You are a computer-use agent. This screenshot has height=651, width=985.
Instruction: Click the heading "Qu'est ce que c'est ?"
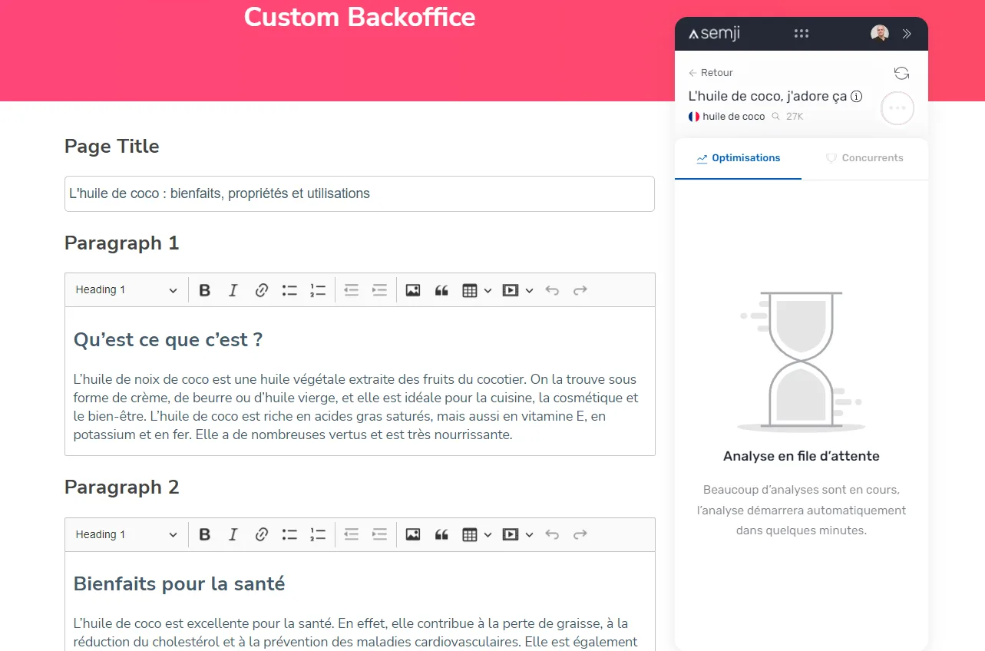pyautogui.click(x=168, y=340)
